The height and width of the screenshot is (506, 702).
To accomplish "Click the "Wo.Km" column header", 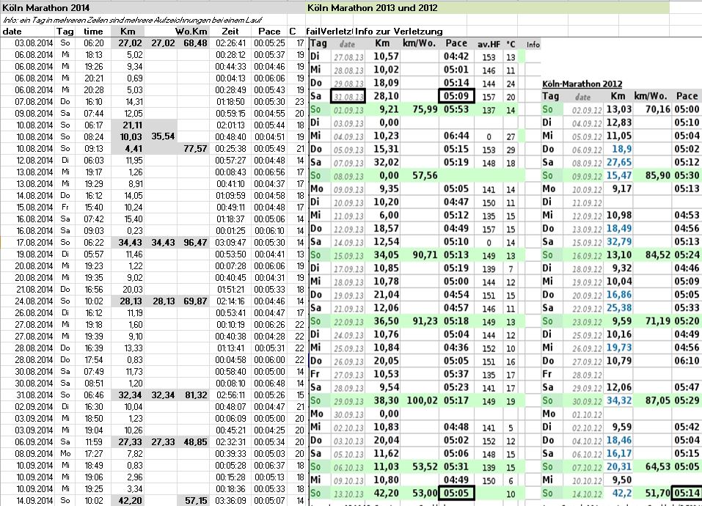I will point(191,32).
